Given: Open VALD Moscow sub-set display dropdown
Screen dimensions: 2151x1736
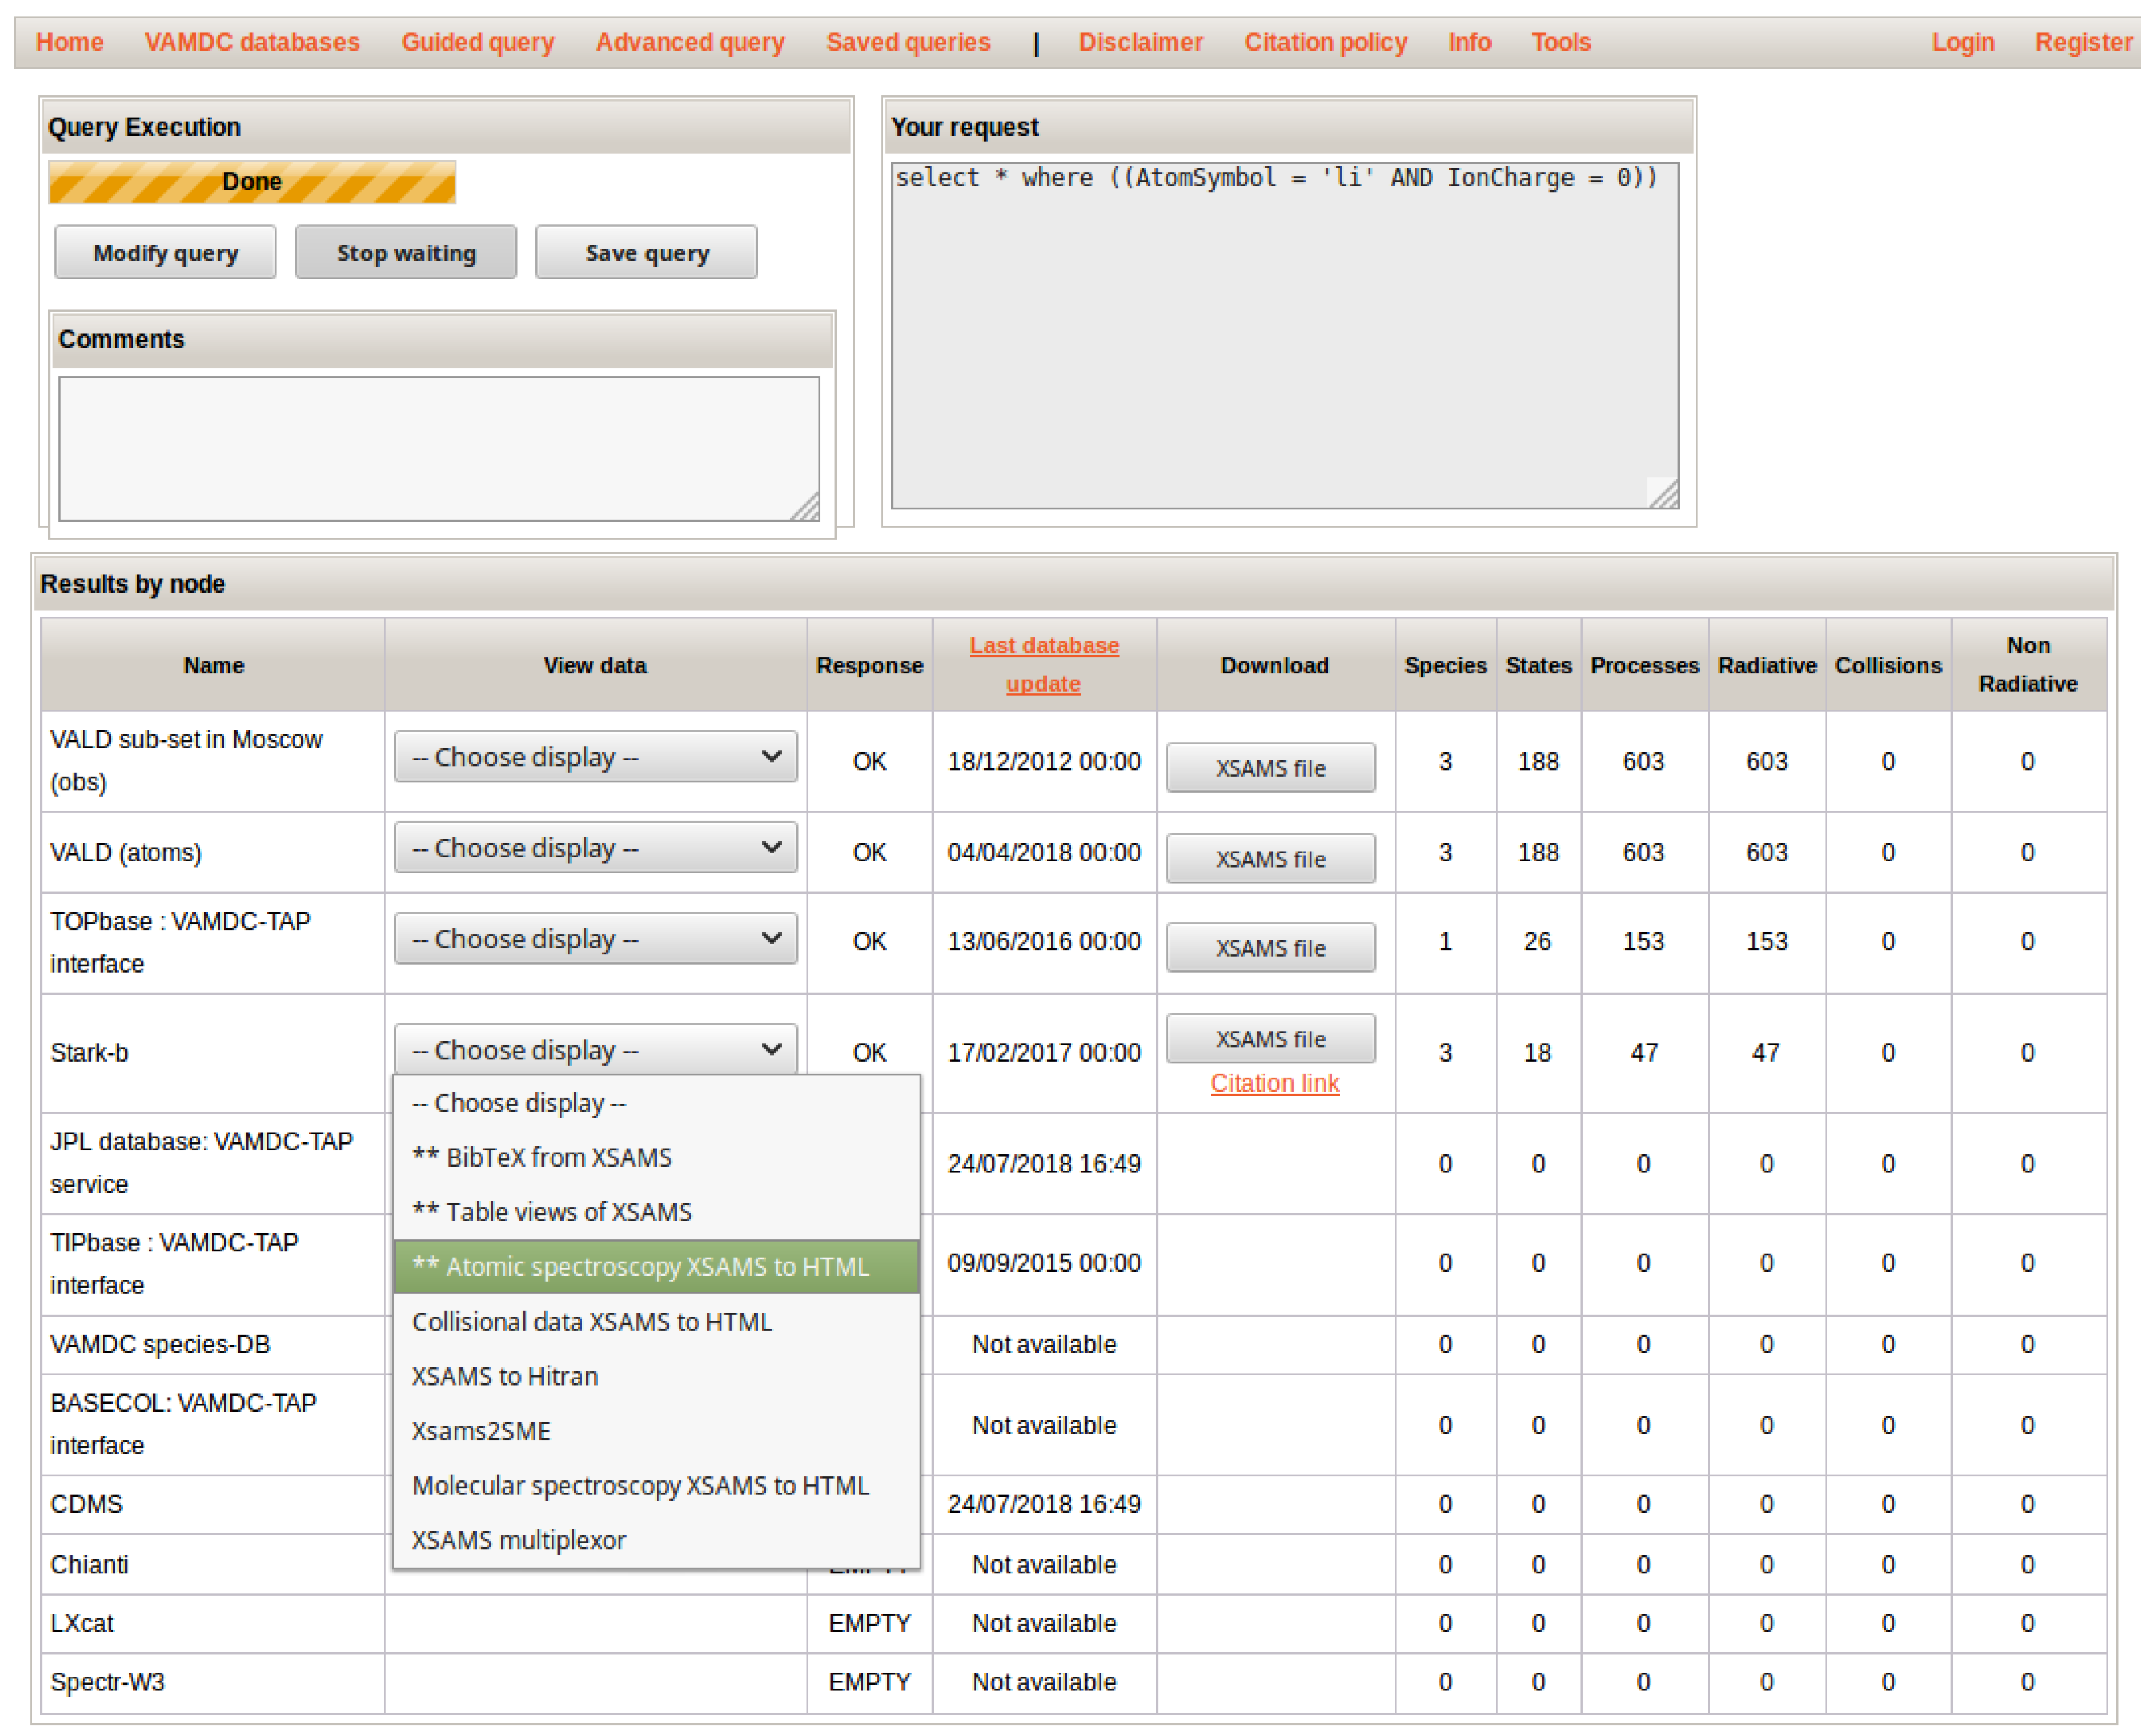Looking at the screenshot, I should tap(595, 757).
